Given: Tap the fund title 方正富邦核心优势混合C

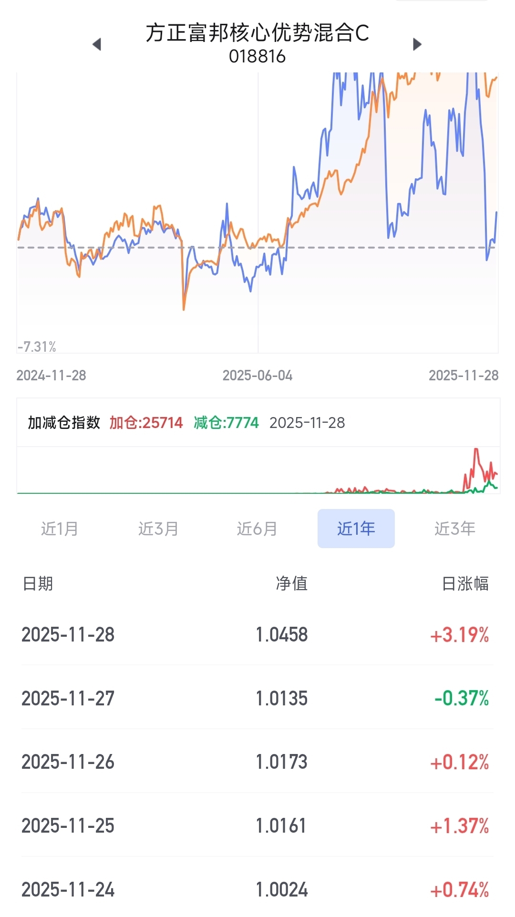Looking at the screenshot, I should (257, 33).
